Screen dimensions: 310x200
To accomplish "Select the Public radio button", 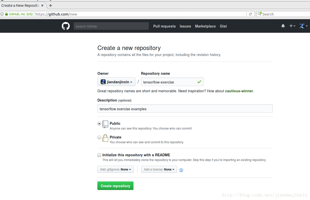I will (99, 123).
